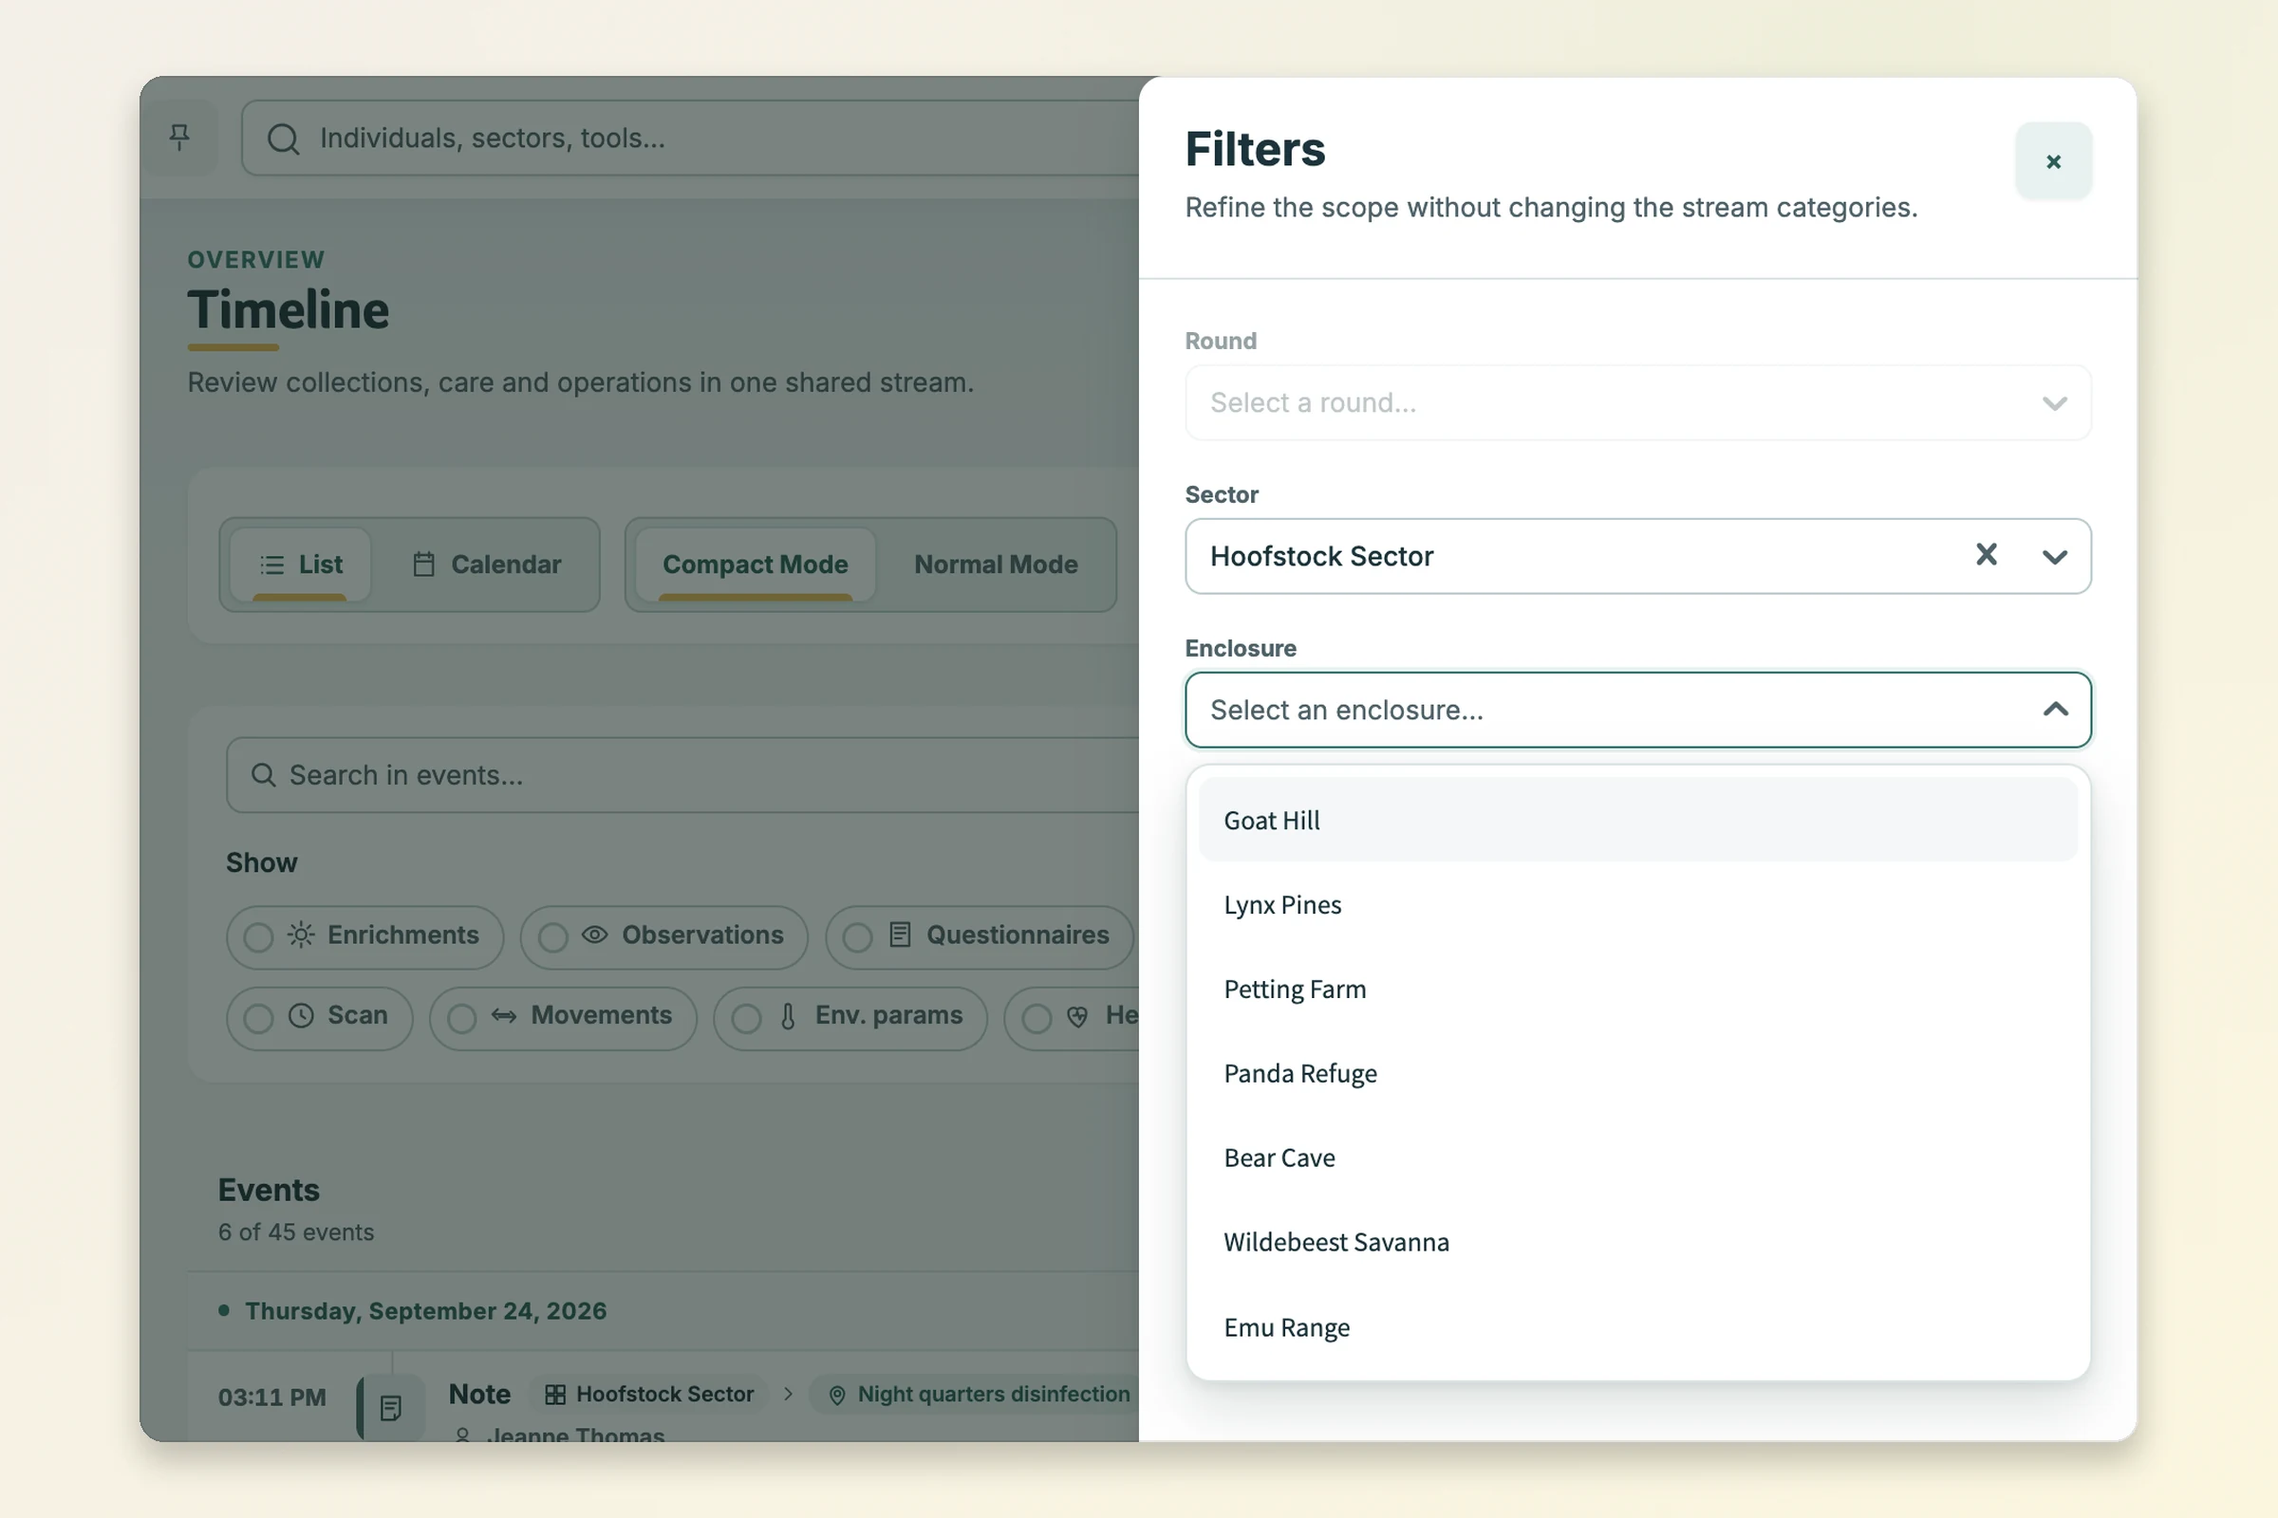Clear the Hoofstock Sector selection

pos(1987,555)
